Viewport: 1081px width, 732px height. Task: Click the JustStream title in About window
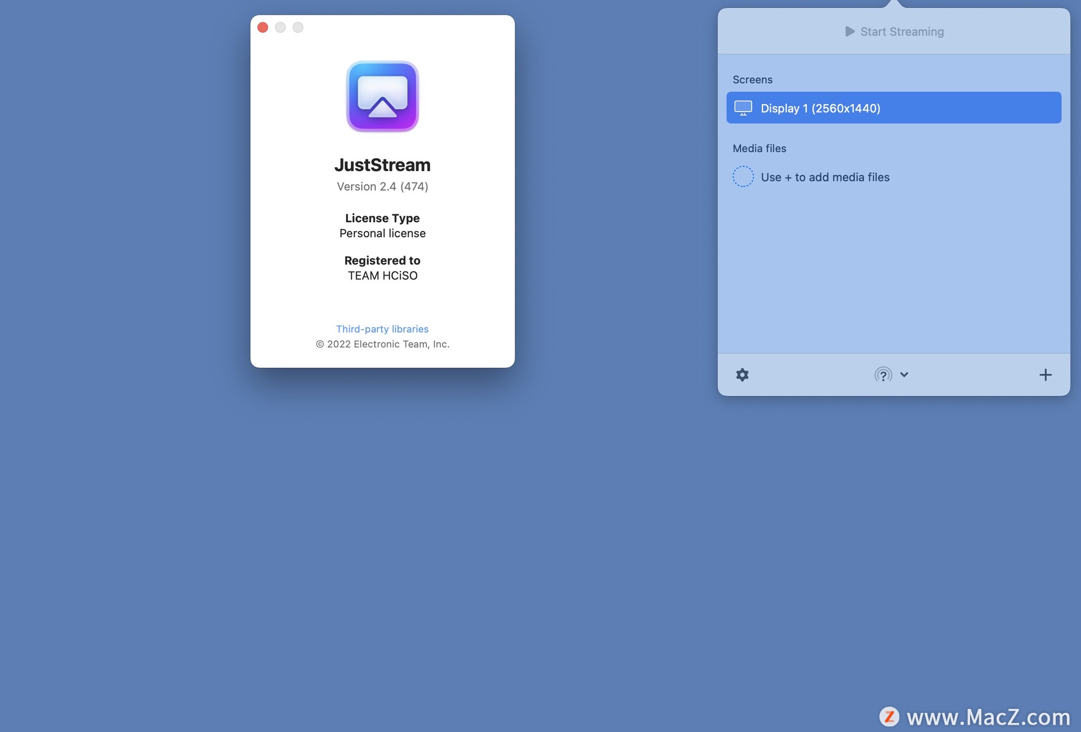(382, 165)
